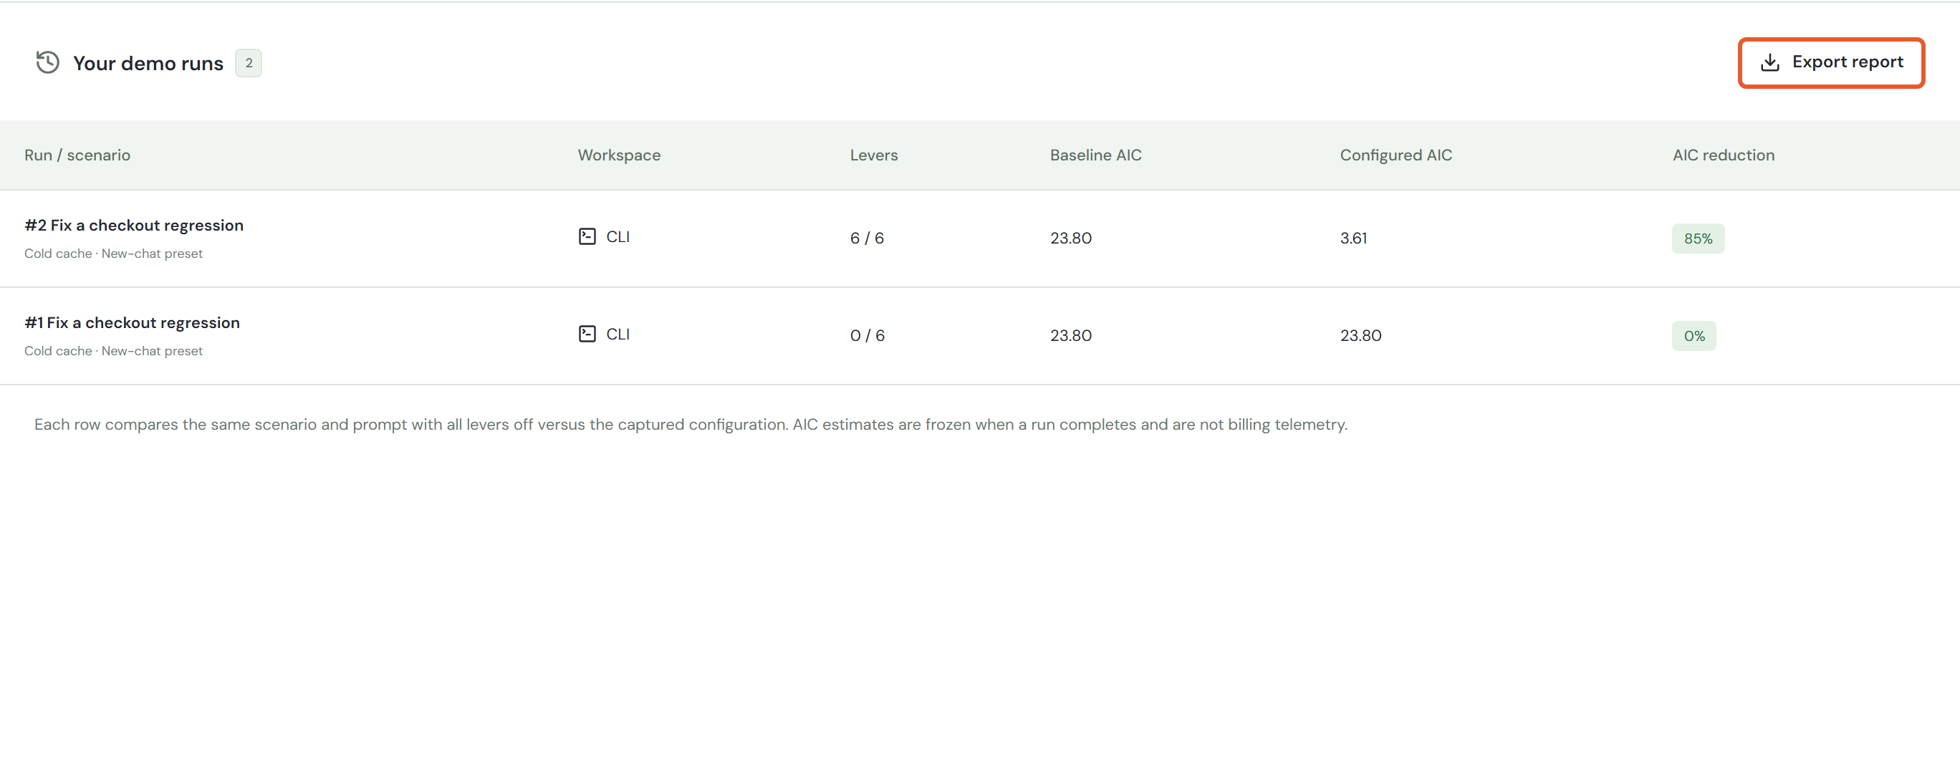Select the Baseline AIC column header

(x=1095, y=155)
